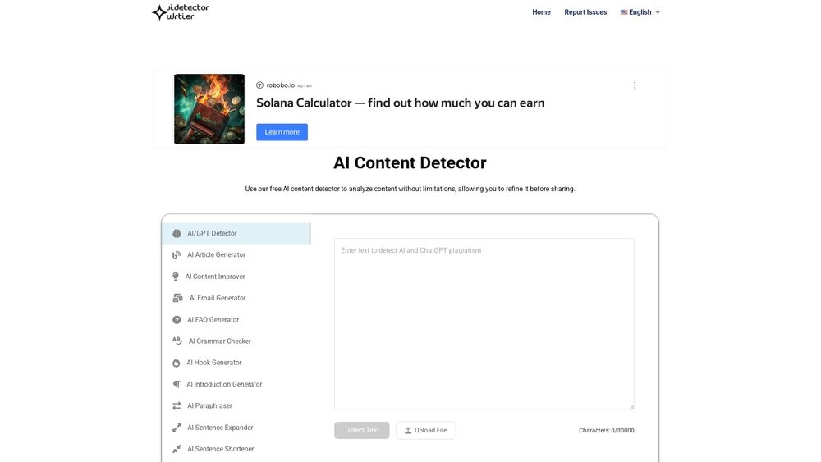Click the question mark FAQ Generator icon
Viewport: 821px width, 462px height.
coord(177,320)
